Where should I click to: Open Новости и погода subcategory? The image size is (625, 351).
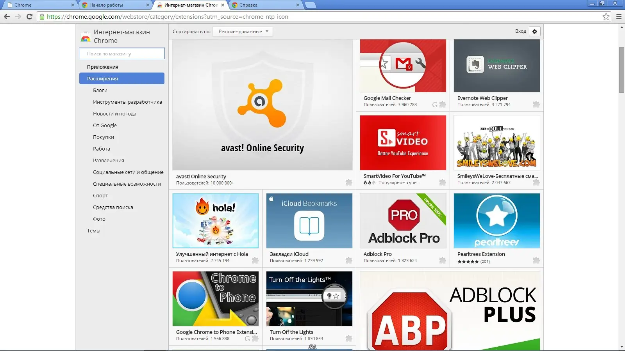[x=114, y=113]
